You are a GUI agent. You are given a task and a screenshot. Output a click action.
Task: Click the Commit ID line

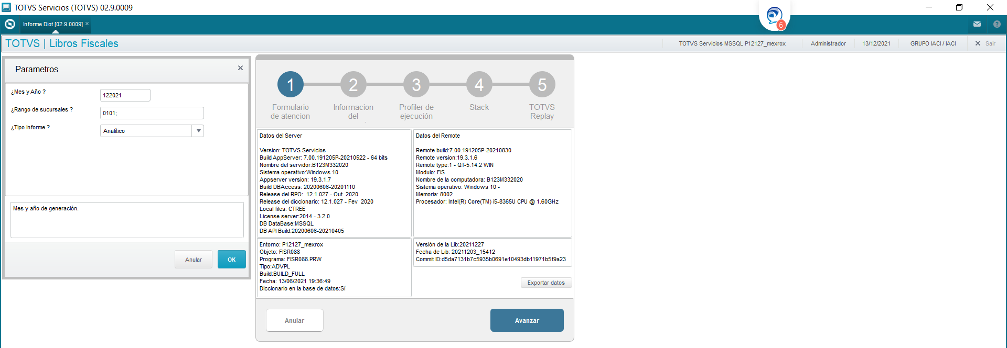491,259
